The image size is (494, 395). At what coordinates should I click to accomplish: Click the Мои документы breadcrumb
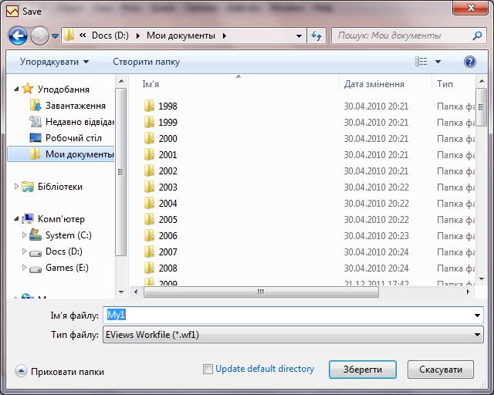click(181, 35)
